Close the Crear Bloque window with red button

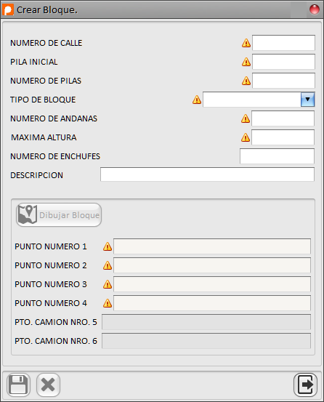(315, 9)
